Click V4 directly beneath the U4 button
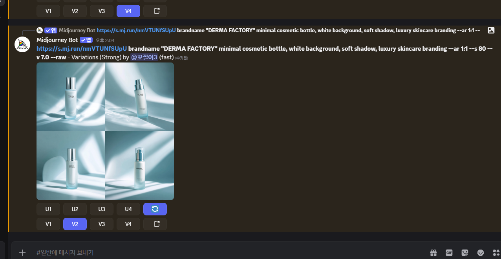The width and height of the screenshot is (501, 259). coord(128,224)
